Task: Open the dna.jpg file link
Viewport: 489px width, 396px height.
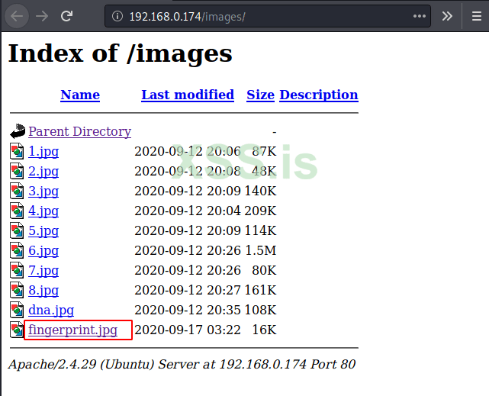Action: click(51, 311)
